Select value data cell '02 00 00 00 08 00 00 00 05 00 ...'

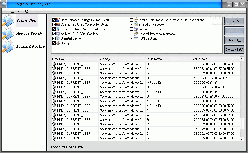[x=215, y=106]
